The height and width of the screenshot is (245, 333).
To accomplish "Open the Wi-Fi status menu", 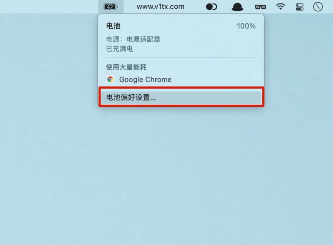I will click(x=281, y=7).
